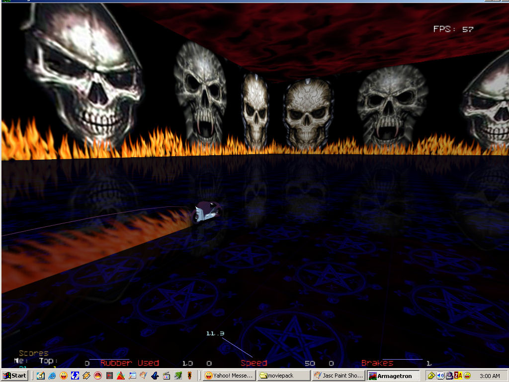This screenshot has width=509, height=382.
Task: Open the Windows Start menu
Action: (x=15, y=376)
